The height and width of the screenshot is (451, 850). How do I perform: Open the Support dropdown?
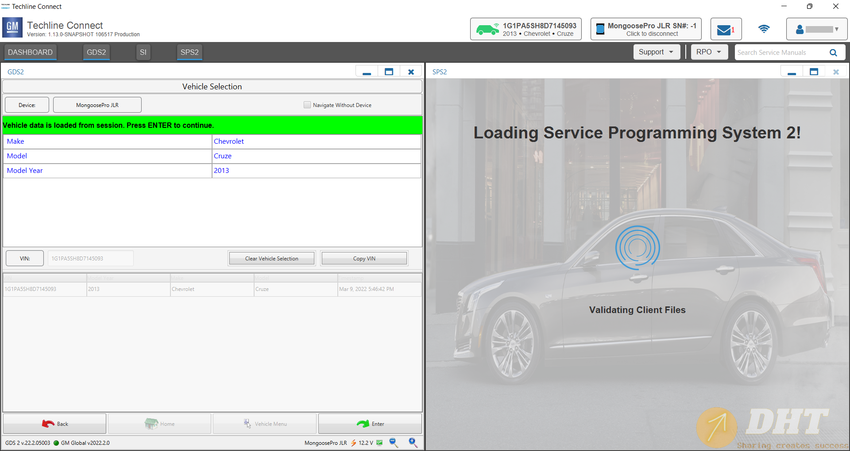click(x=656, y=52)
